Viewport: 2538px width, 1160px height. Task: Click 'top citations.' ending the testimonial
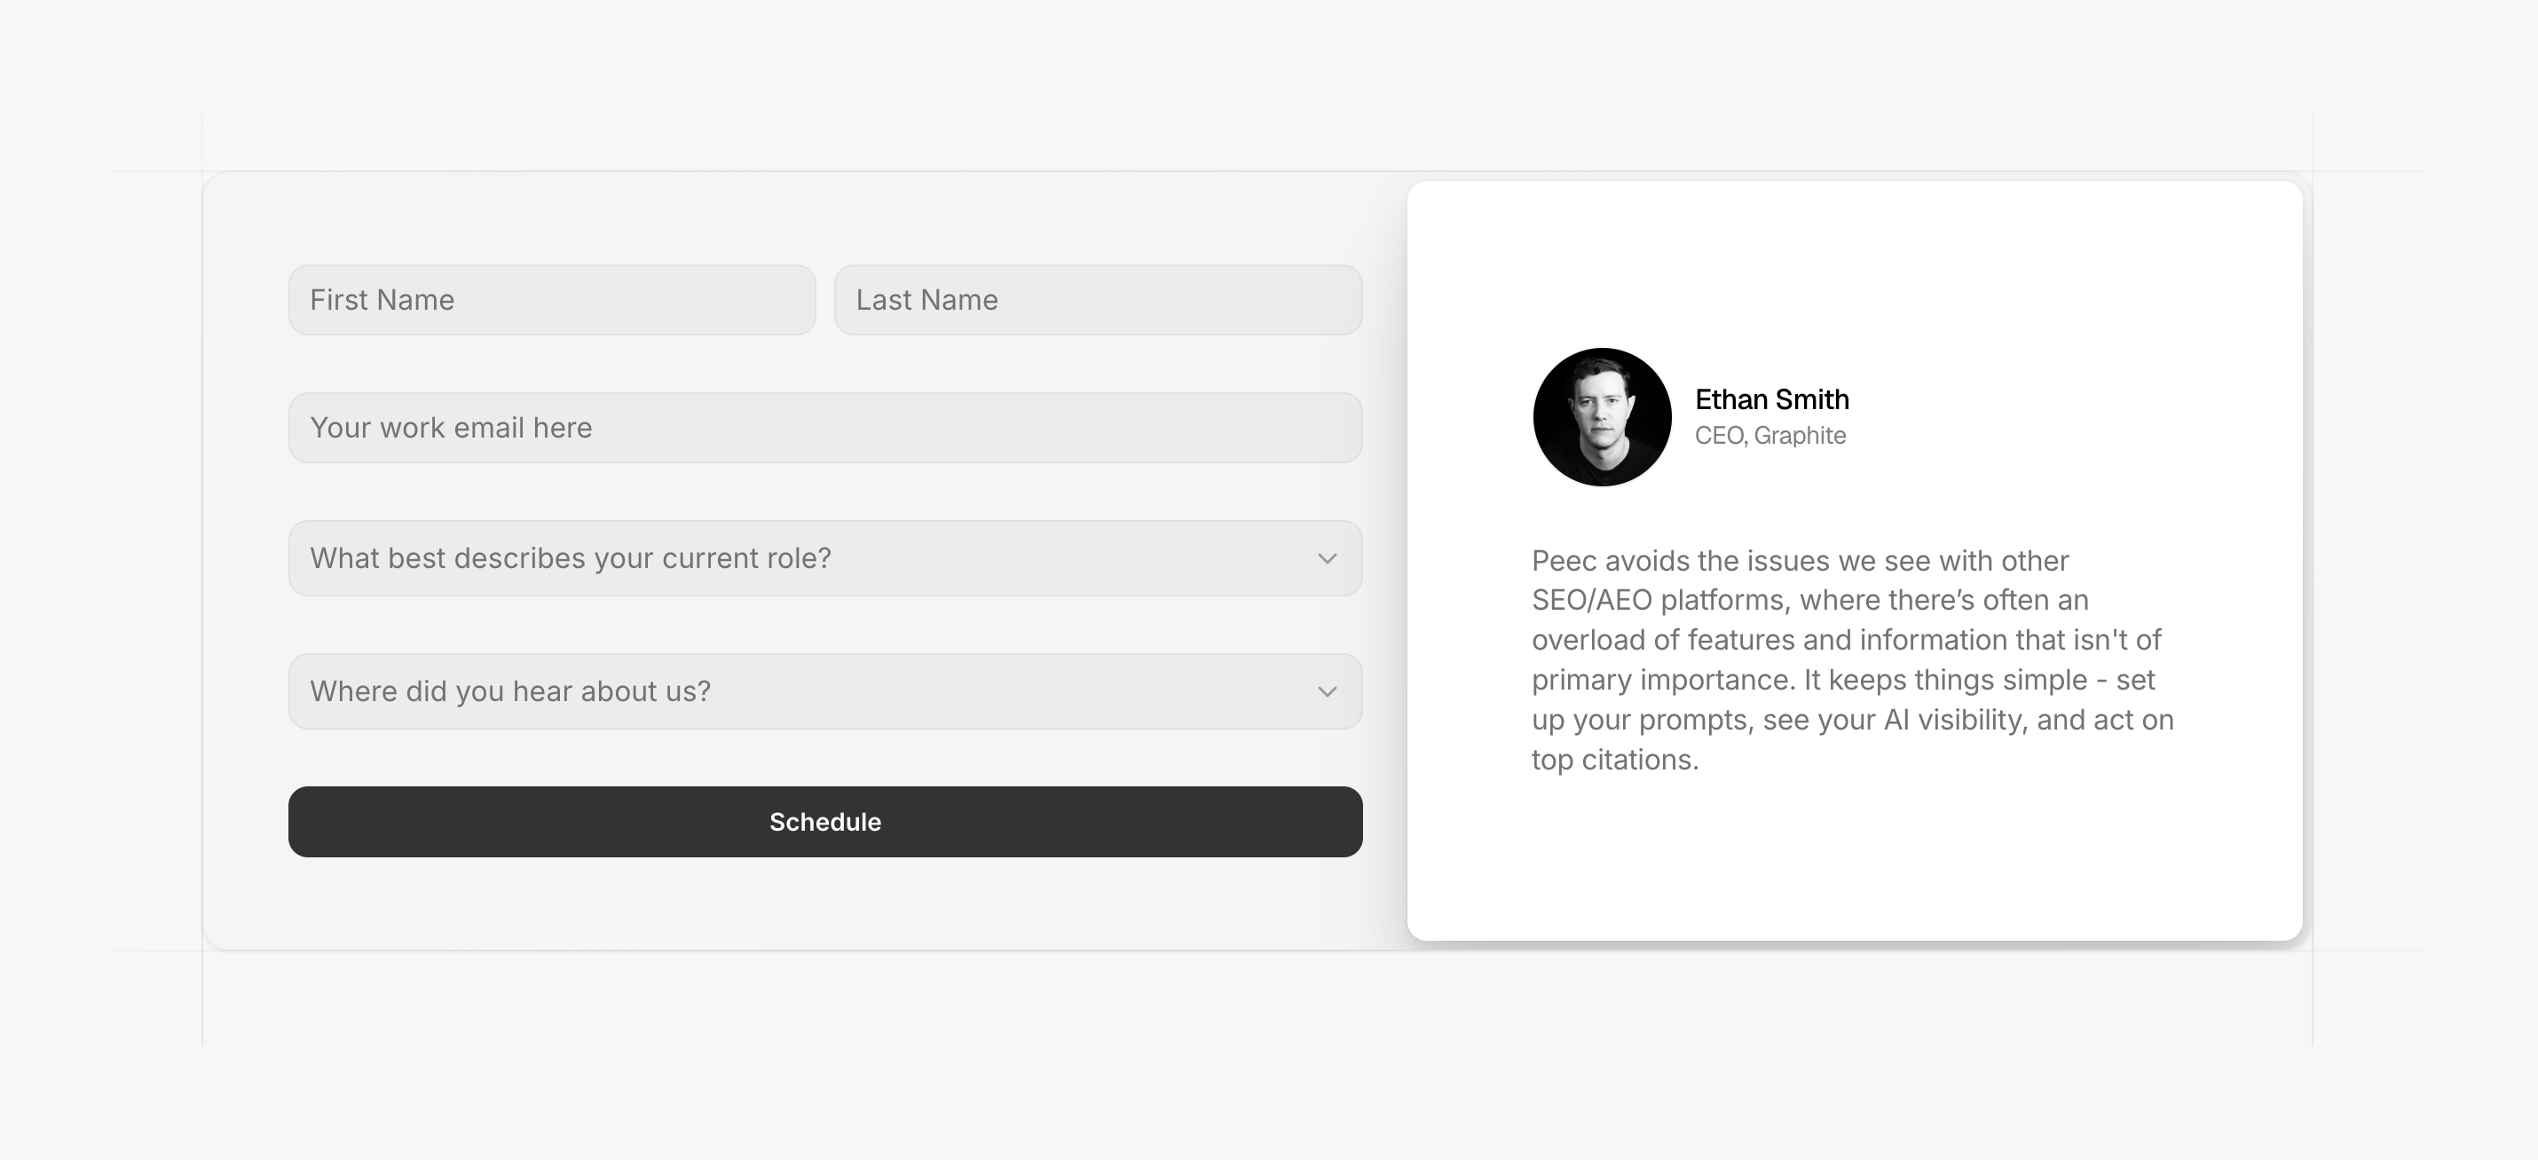(1615, 760)
